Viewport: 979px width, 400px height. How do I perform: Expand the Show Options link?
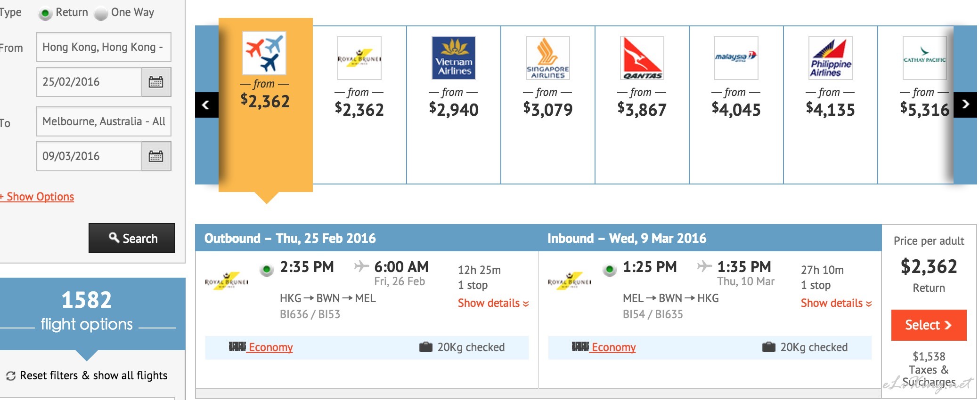pyautogui.click(x=37, y=197)
